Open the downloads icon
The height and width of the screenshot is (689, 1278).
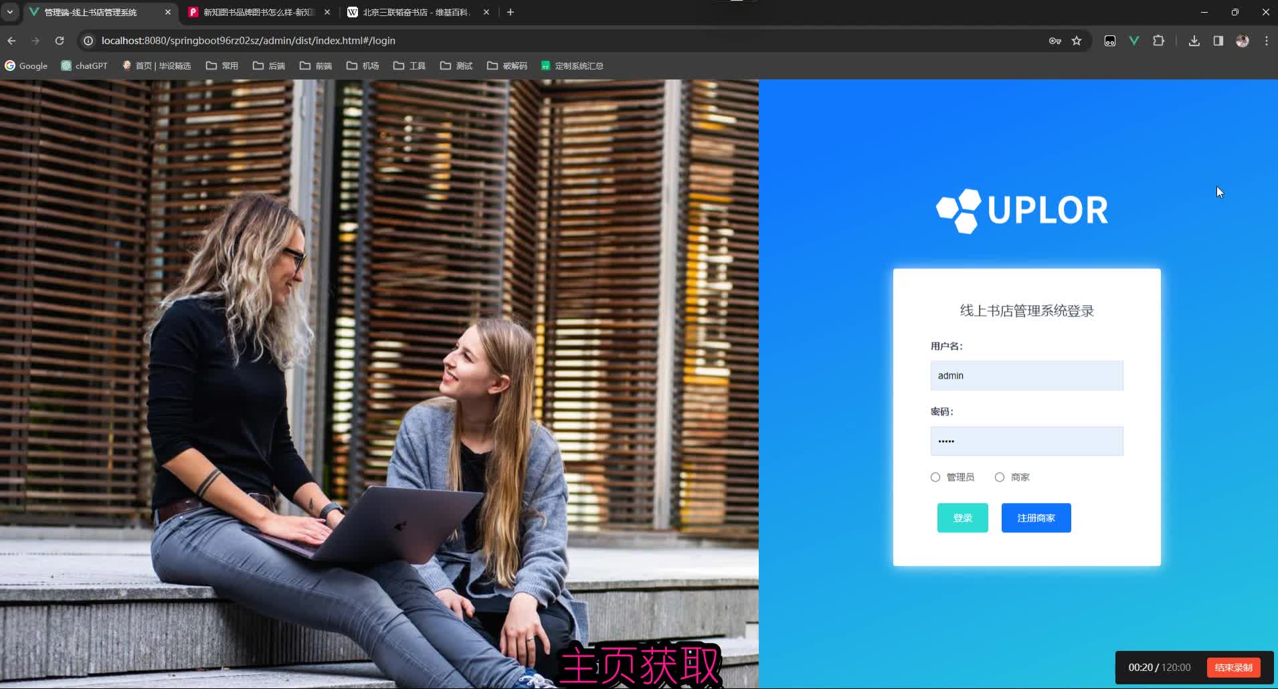(x=1194, y=41)
